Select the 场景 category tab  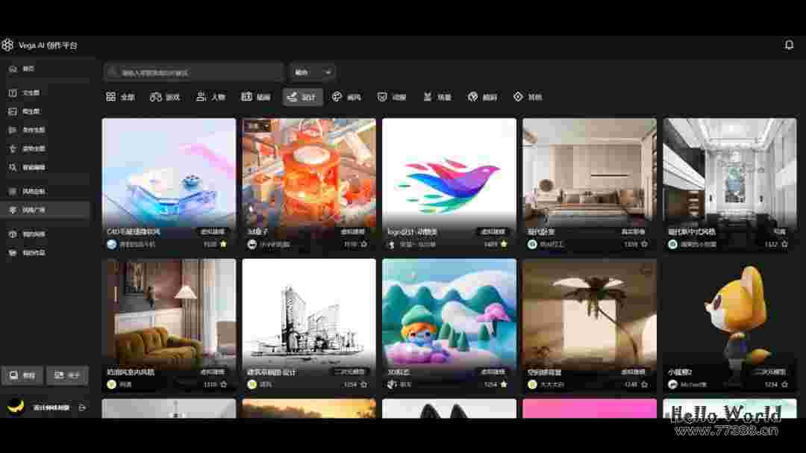[x=437, y=97]
